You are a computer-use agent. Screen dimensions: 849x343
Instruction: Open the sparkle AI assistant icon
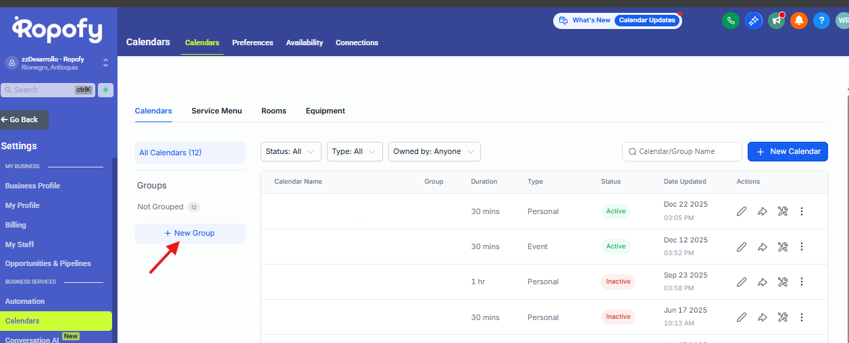coord(753,20)
